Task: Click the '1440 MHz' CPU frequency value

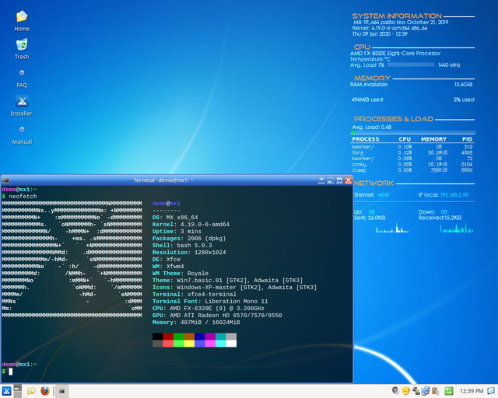Action: point(449,65)
